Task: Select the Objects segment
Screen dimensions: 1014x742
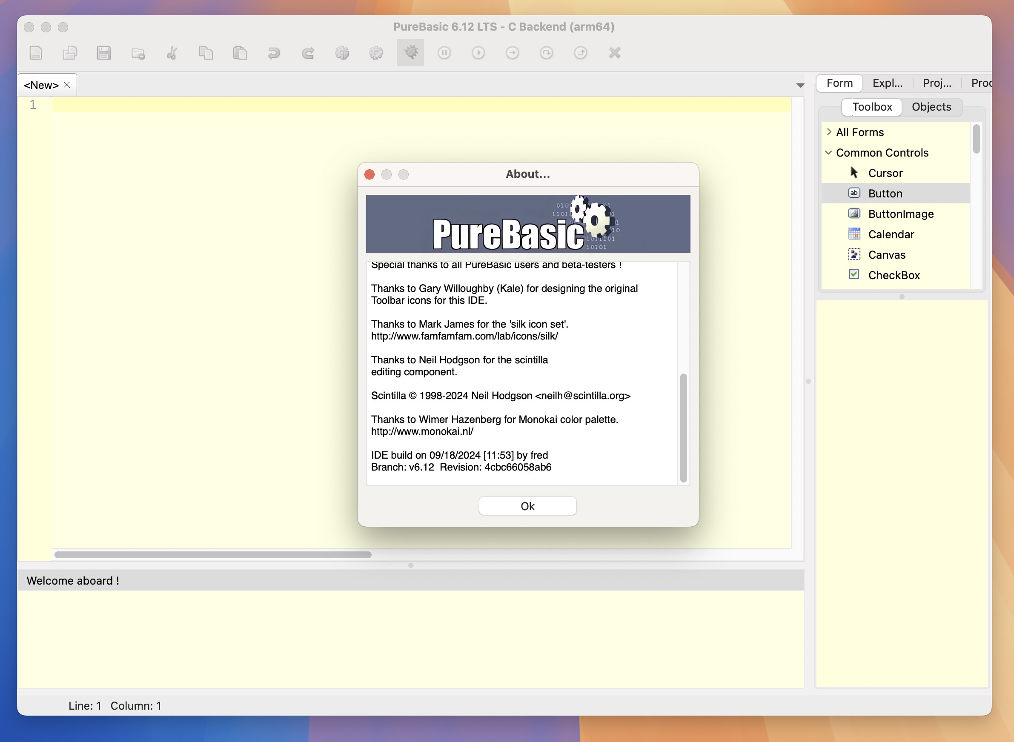Action: tap(931, 107)
